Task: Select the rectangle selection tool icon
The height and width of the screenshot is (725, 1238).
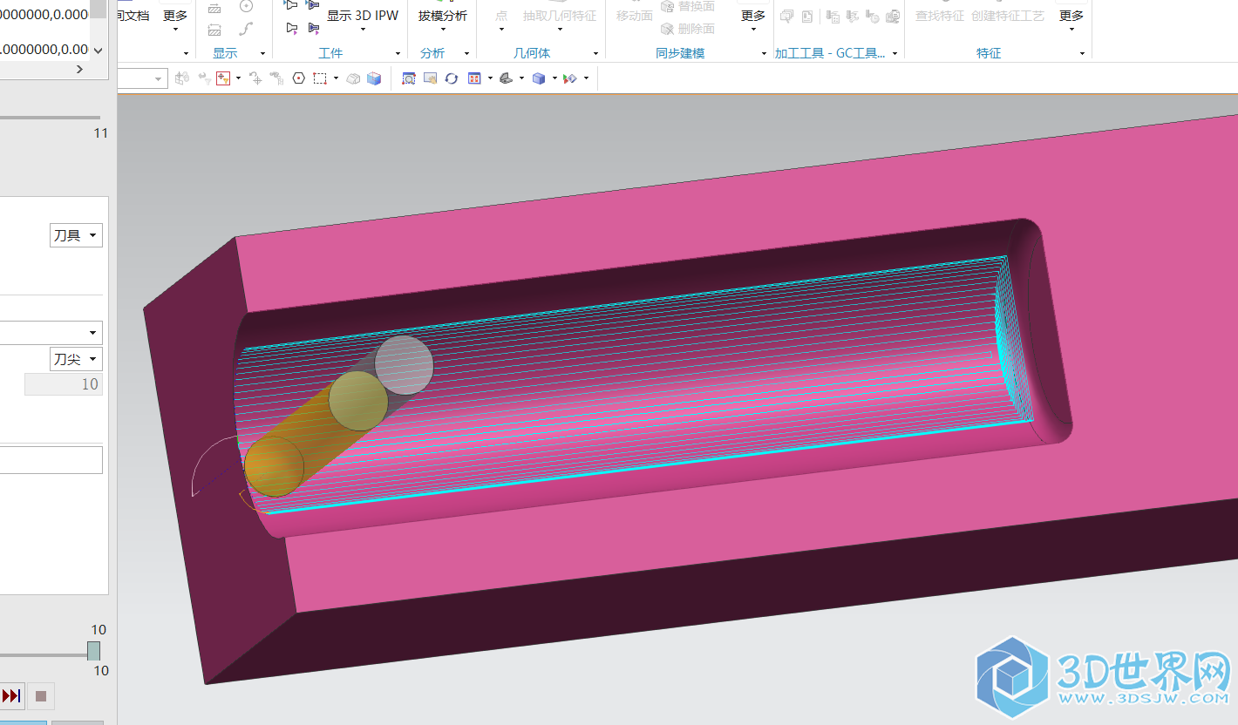Action: tap(320, 78)
